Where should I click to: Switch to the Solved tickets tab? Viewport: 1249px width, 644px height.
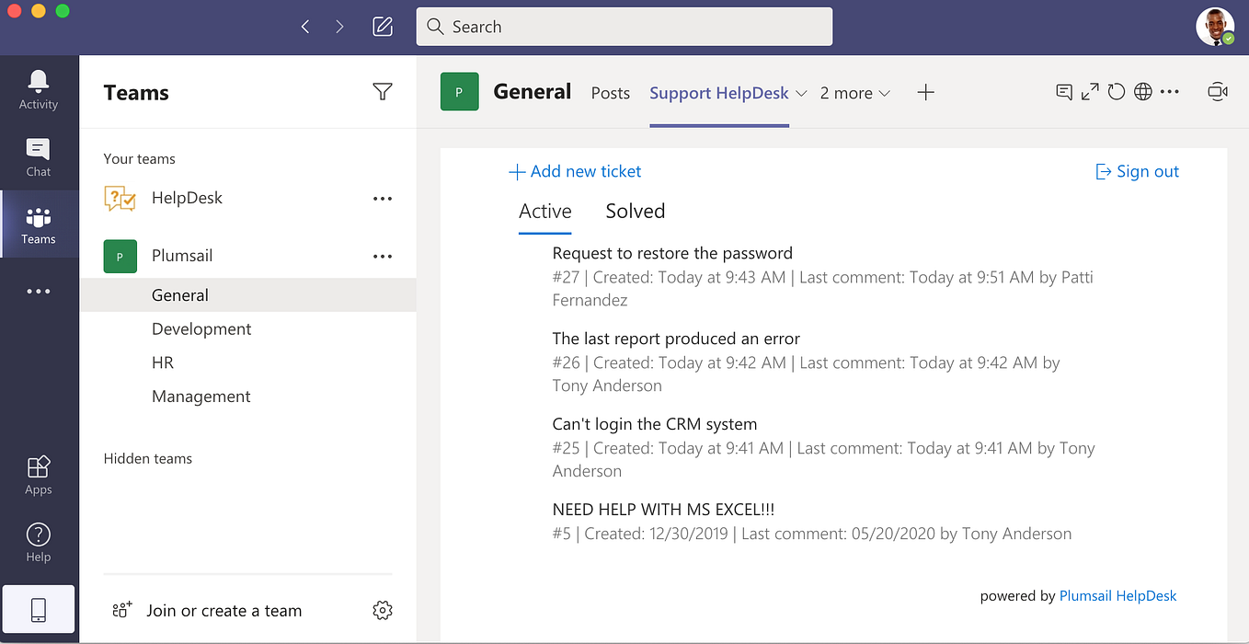pyautogui.click(x=635, y=211)
